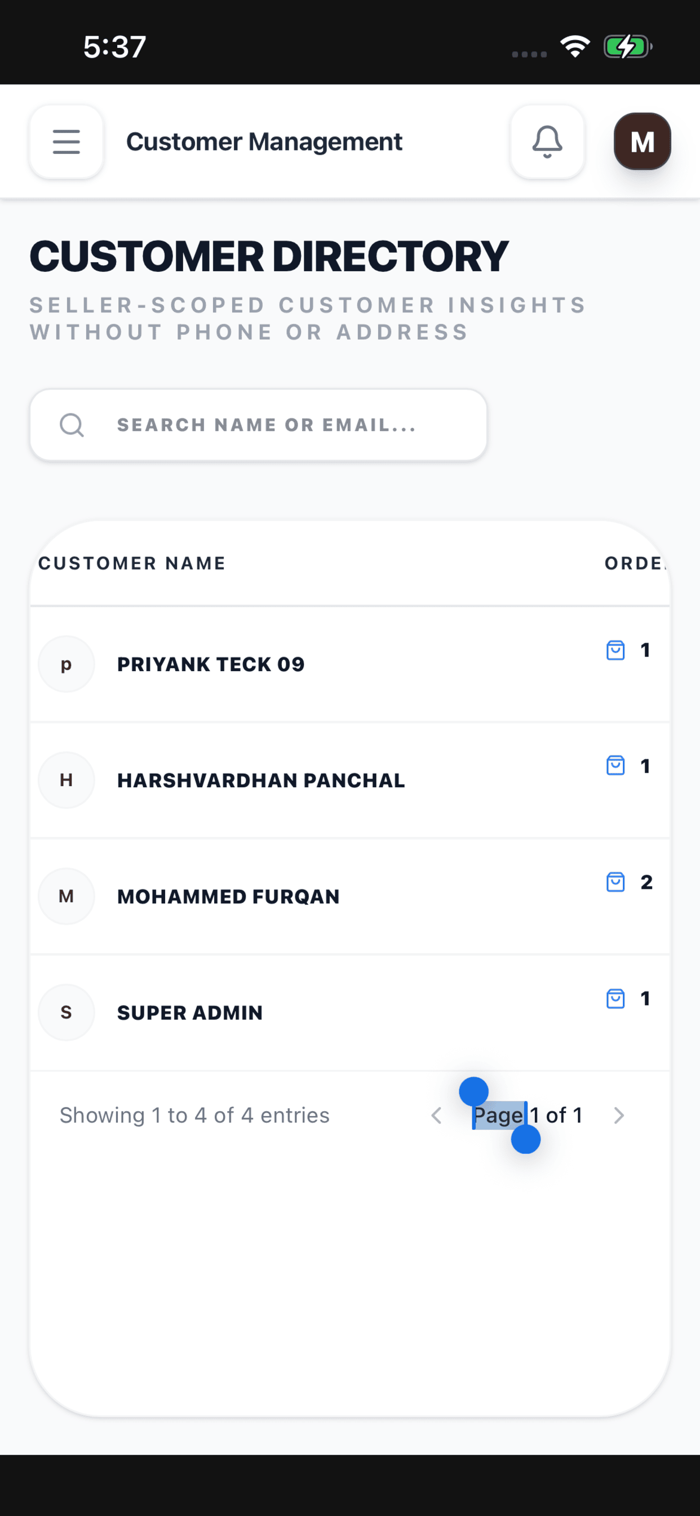Click the avatar circle with letter S

67,1013
